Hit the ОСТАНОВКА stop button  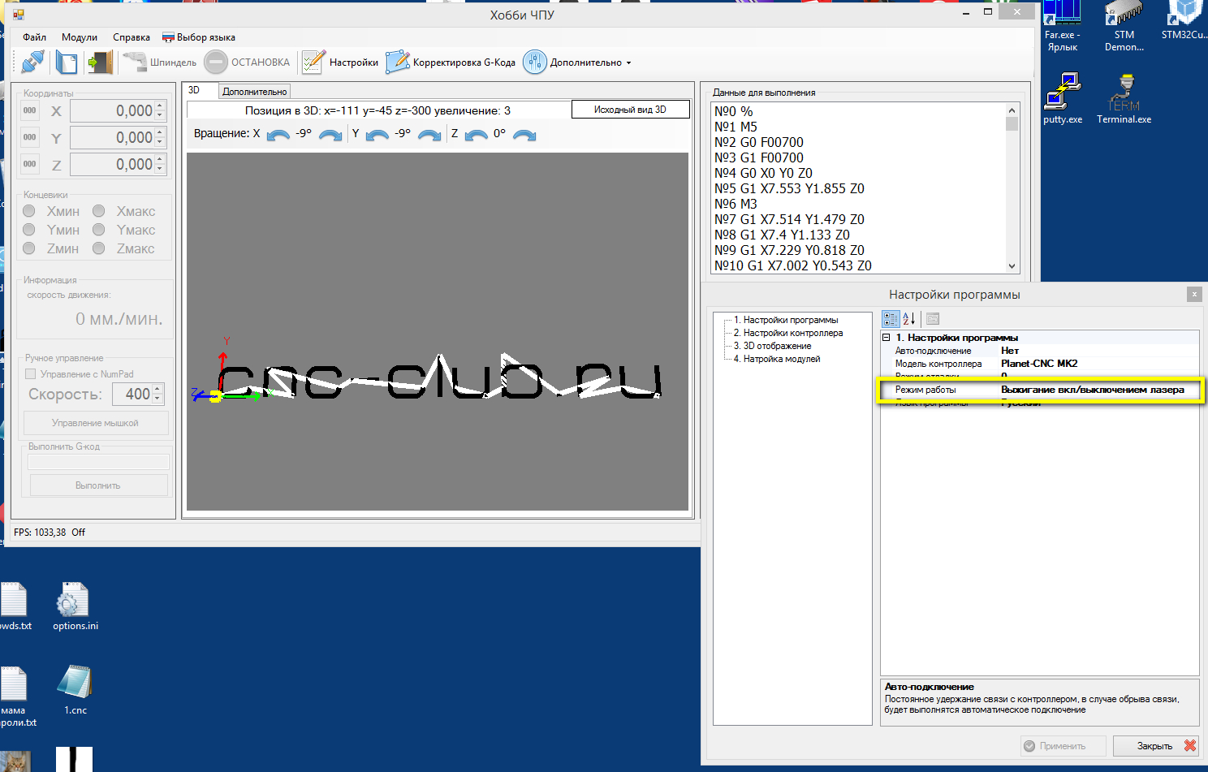(247, 62)
